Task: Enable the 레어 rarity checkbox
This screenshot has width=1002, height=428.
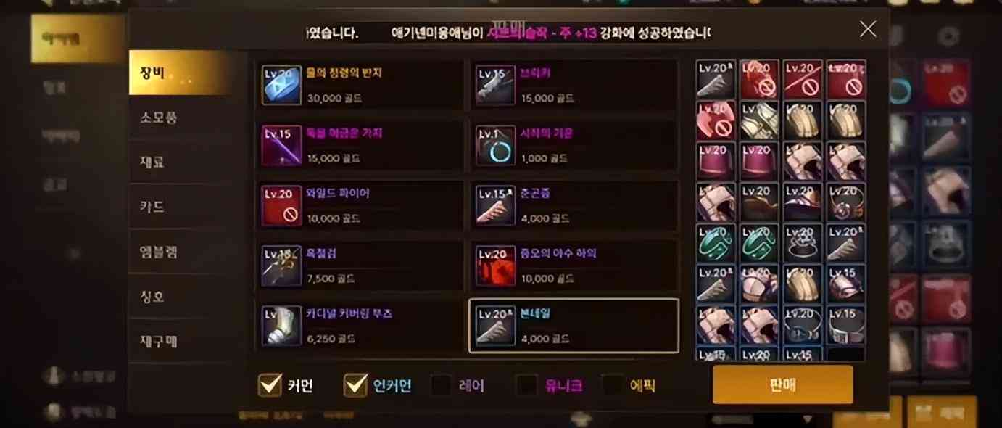Action: pyautogui.click(x=441, y=384)
